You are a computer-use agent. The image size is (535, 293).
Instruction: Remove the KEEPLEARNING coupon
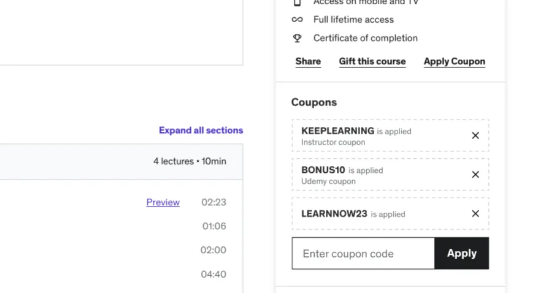pyautogui.click(x=475, y=135)
